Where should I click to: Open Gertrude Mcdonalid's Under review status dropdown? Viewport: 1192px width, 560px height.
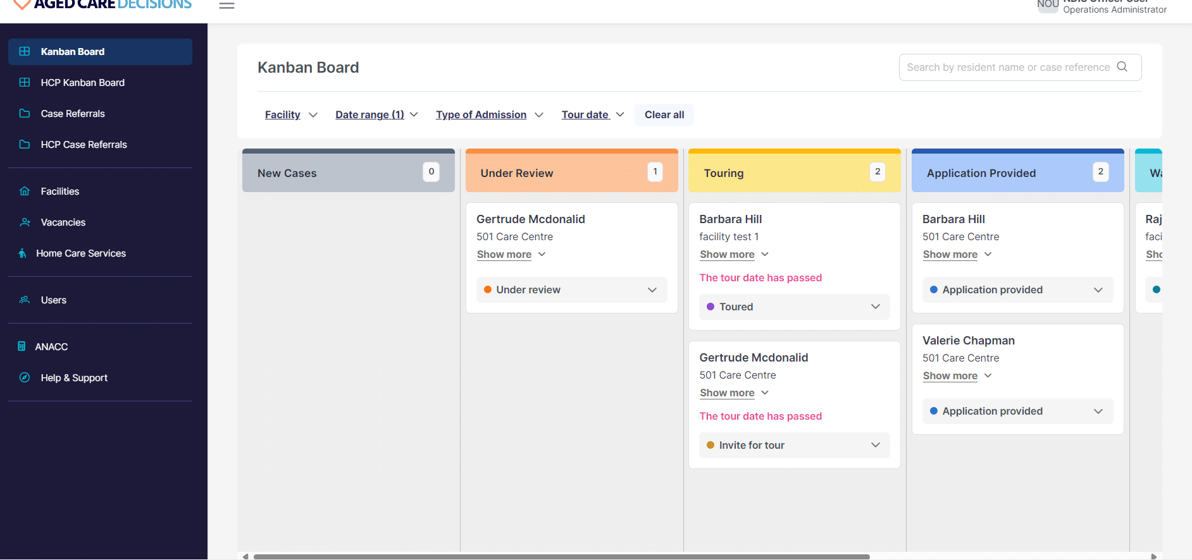(571, 289)
